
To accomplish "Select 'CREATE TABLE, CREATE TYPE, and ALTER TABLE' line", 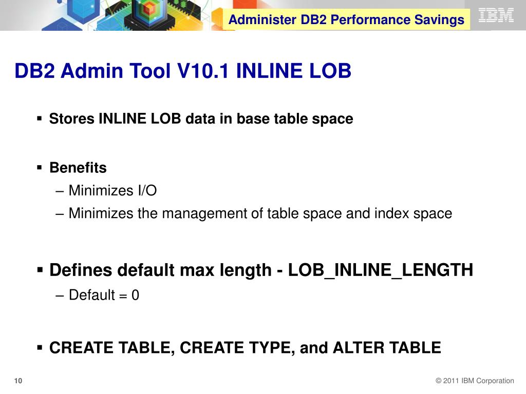I will click(245, 347).
